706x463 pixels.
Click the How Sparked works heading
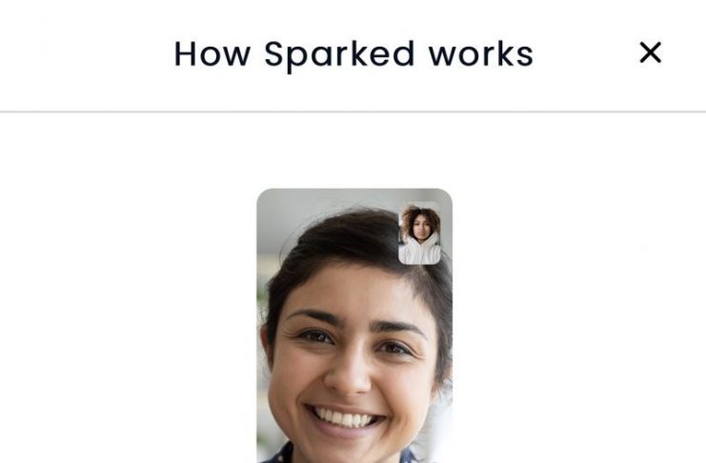tap(353, 54)
